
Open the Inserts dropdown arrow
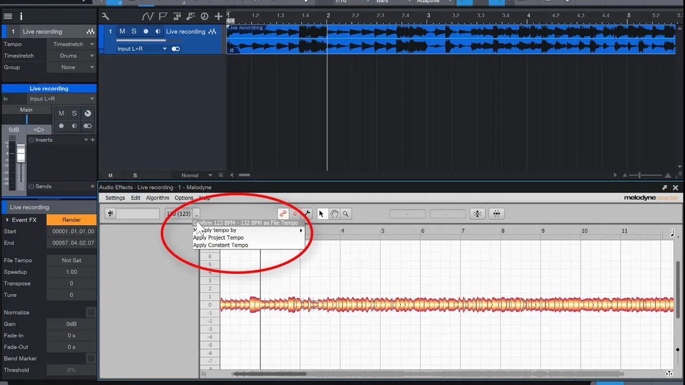coord(86,140)
